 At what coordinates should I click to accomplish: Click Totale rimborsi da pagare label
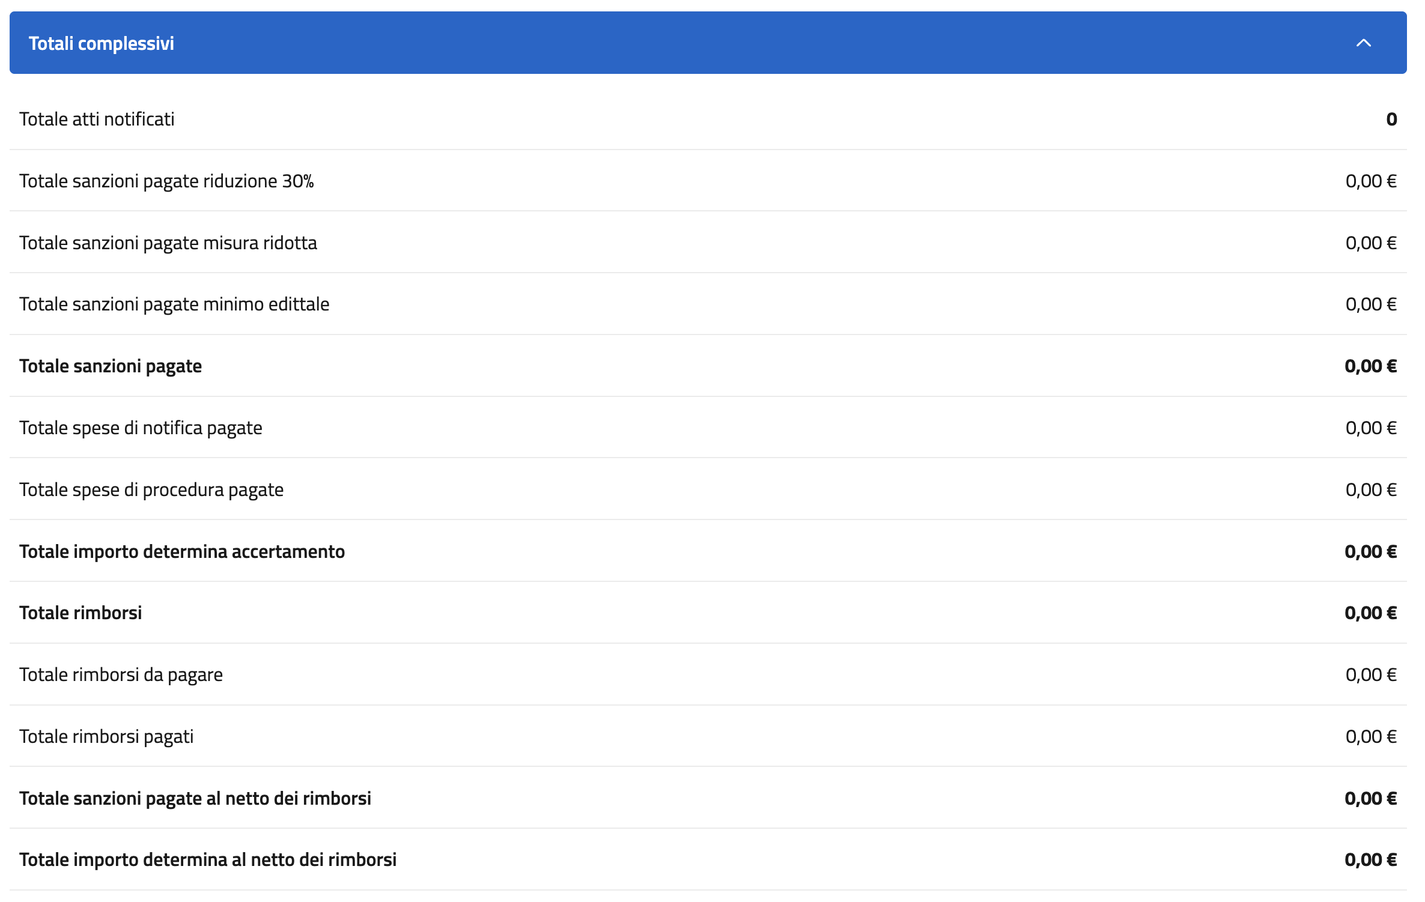click(x=121, y=674)
